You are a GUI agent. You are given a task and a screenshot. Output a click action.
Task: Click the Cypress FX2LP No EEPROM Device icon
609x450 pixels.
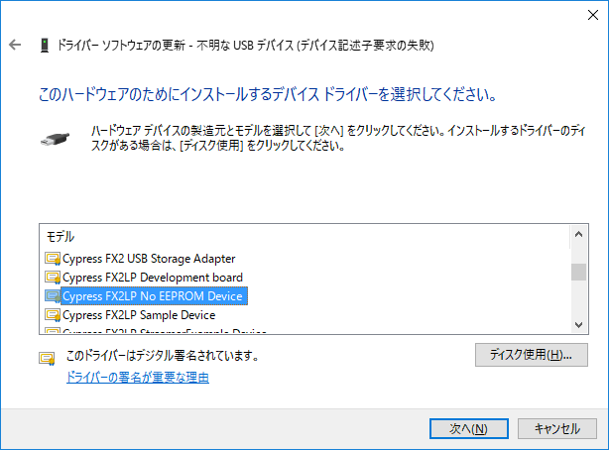53,296
